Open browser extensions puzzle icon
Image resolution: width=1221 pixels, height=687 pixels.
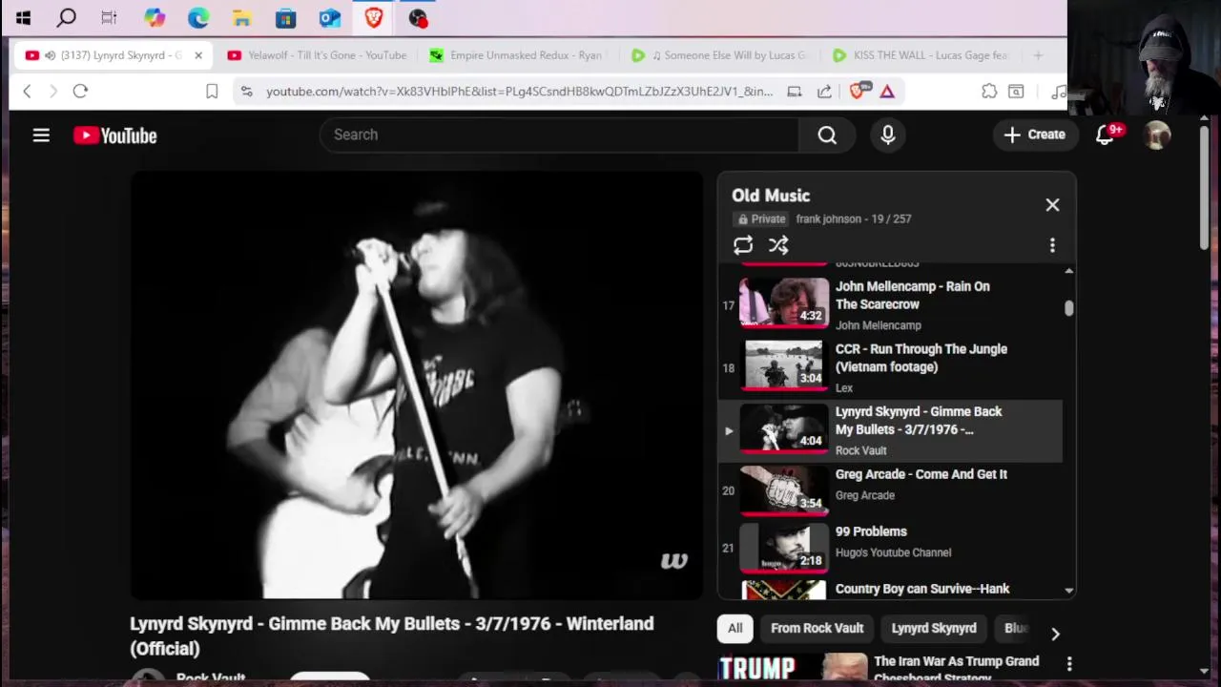coord(989,92)
